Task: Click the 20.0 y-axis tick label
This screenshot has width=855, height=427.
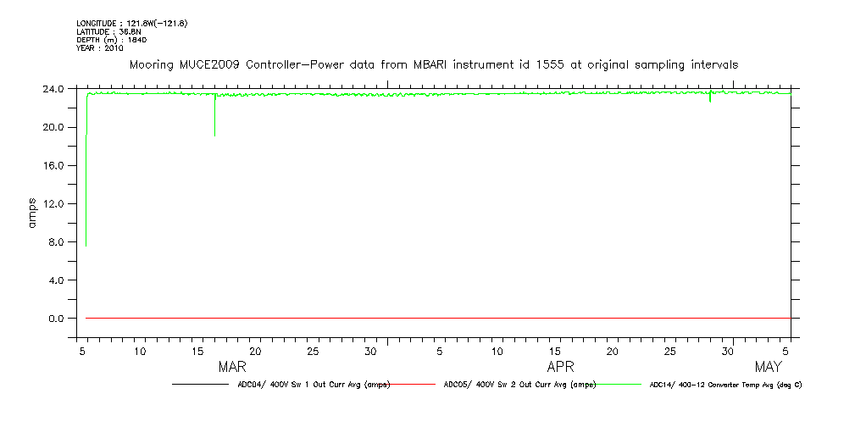Action: [53, 127]
